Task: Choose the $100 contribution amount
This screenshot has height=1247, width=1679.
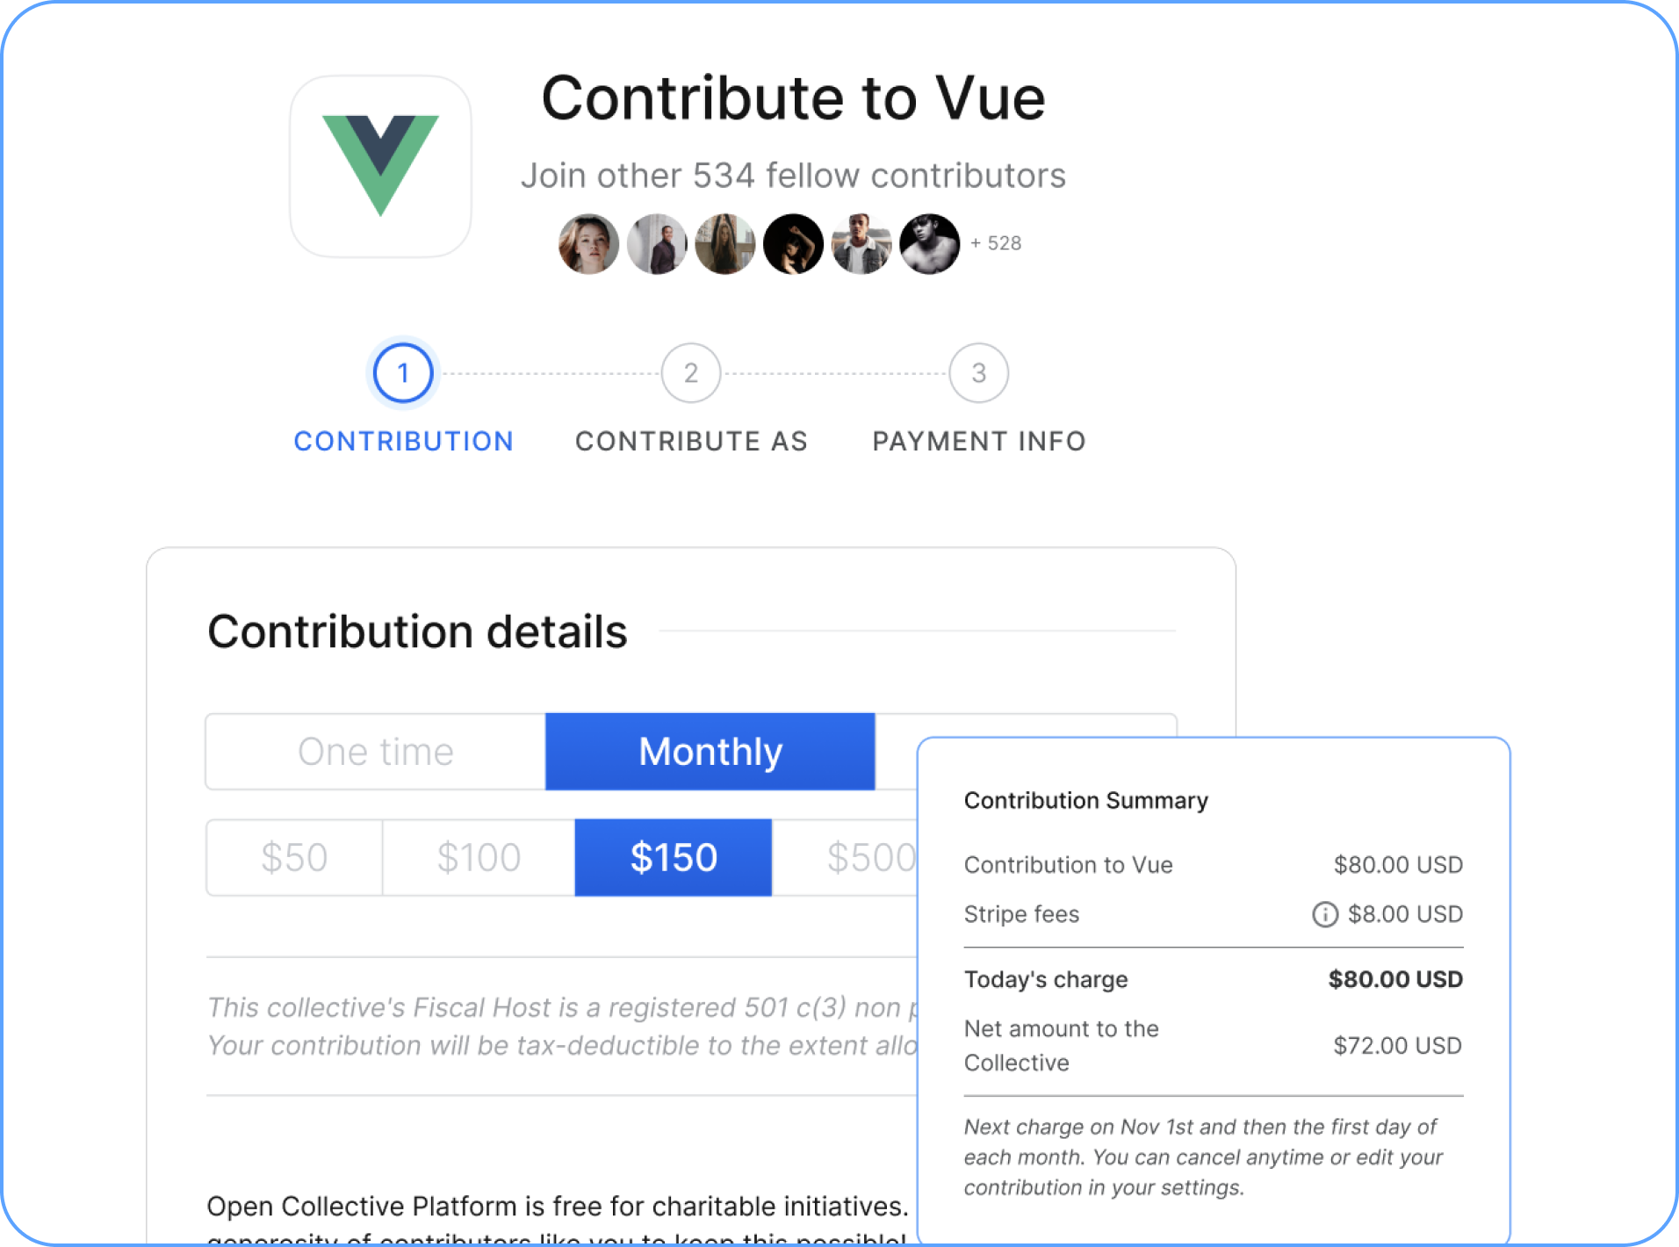Action: pos(479,857)
